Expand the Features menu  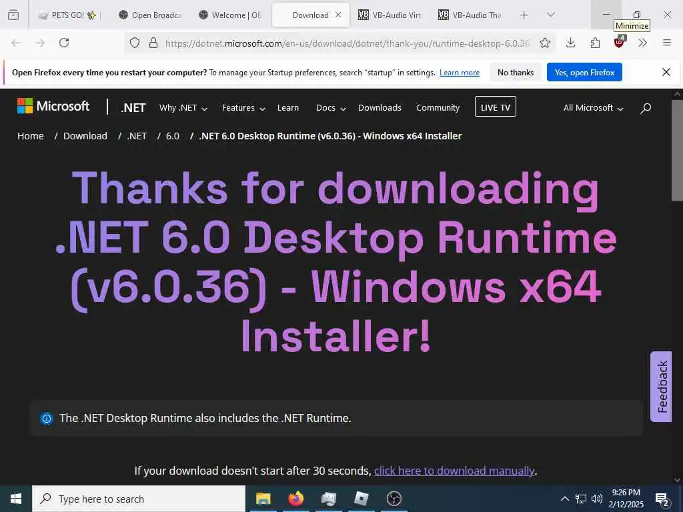[x=243, y=107]
